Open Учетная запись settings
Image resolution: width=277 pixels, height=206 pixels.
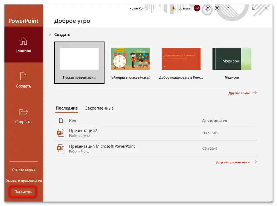23,169
